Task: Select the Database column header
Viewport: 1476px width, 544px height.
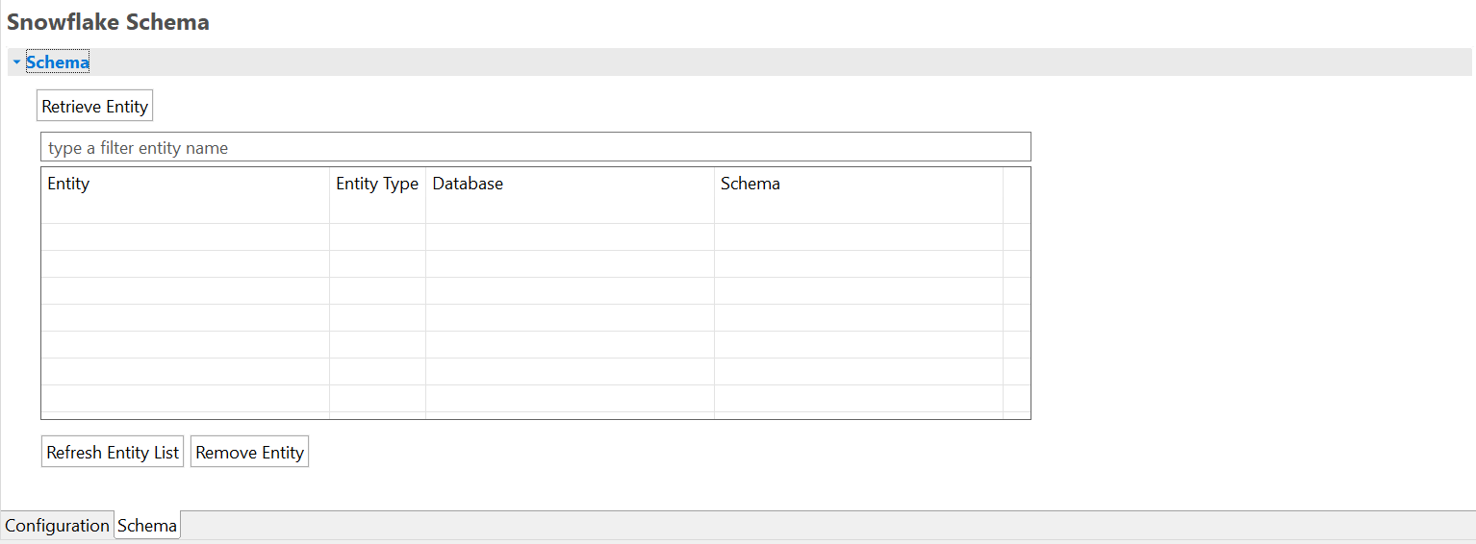Action: click(x=570, y=184)
